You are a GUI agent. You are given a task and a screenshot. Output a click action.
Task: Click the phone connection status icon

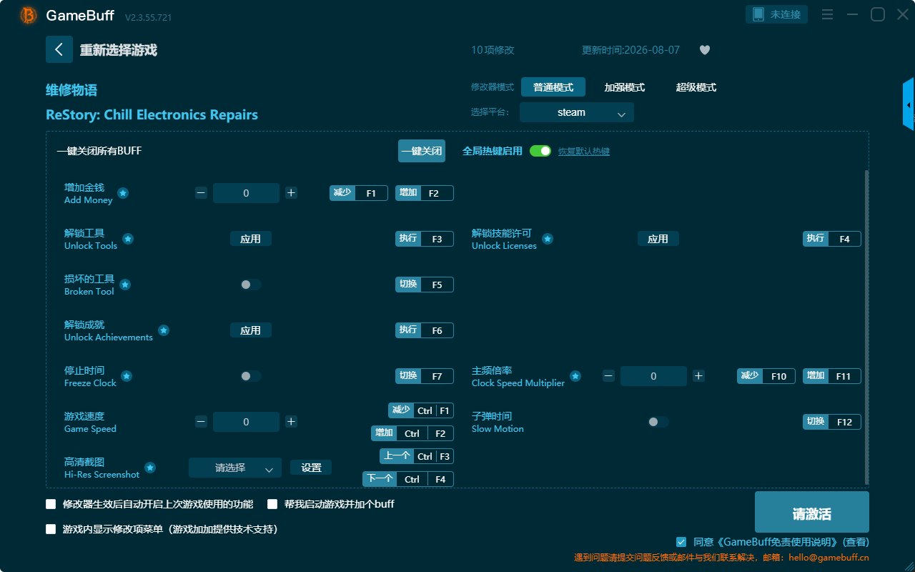pos(758,14)
